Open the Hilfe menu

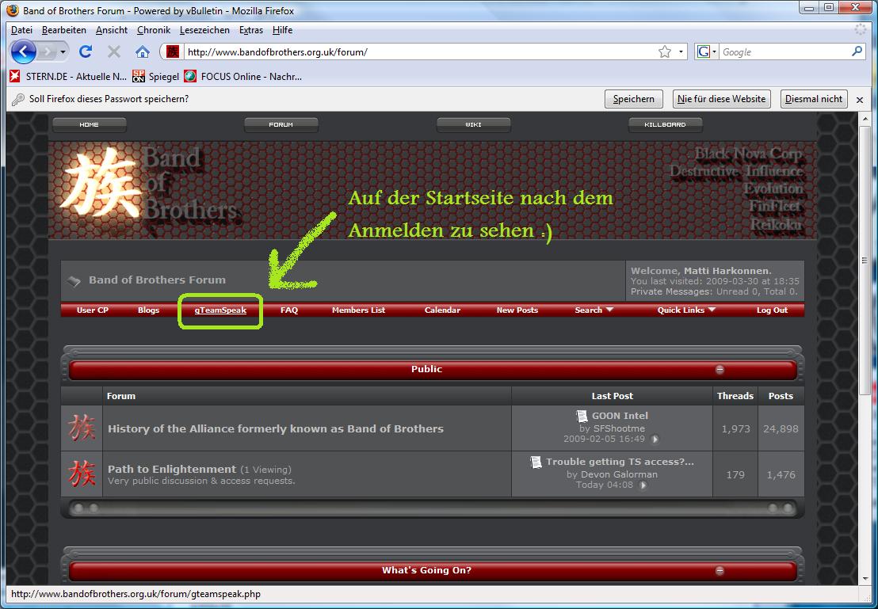click(x=282, y=30)
